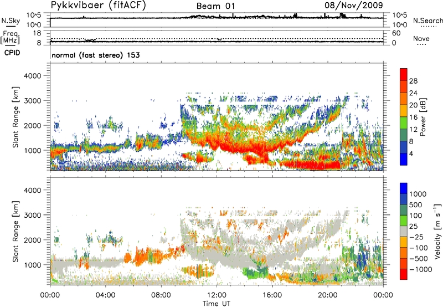This screenshot has width=443, height=307.
Task: Click the 18 tick on frequency axis
Action: (37, 33)
